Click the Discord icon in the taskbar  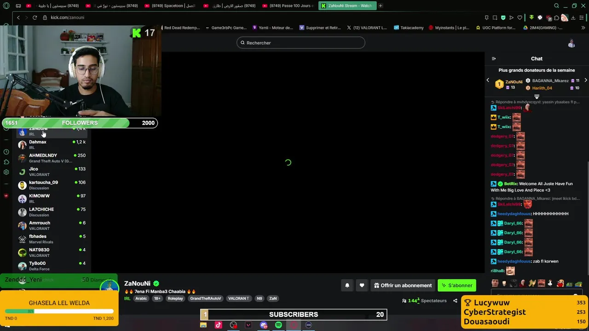coord(263,325)
